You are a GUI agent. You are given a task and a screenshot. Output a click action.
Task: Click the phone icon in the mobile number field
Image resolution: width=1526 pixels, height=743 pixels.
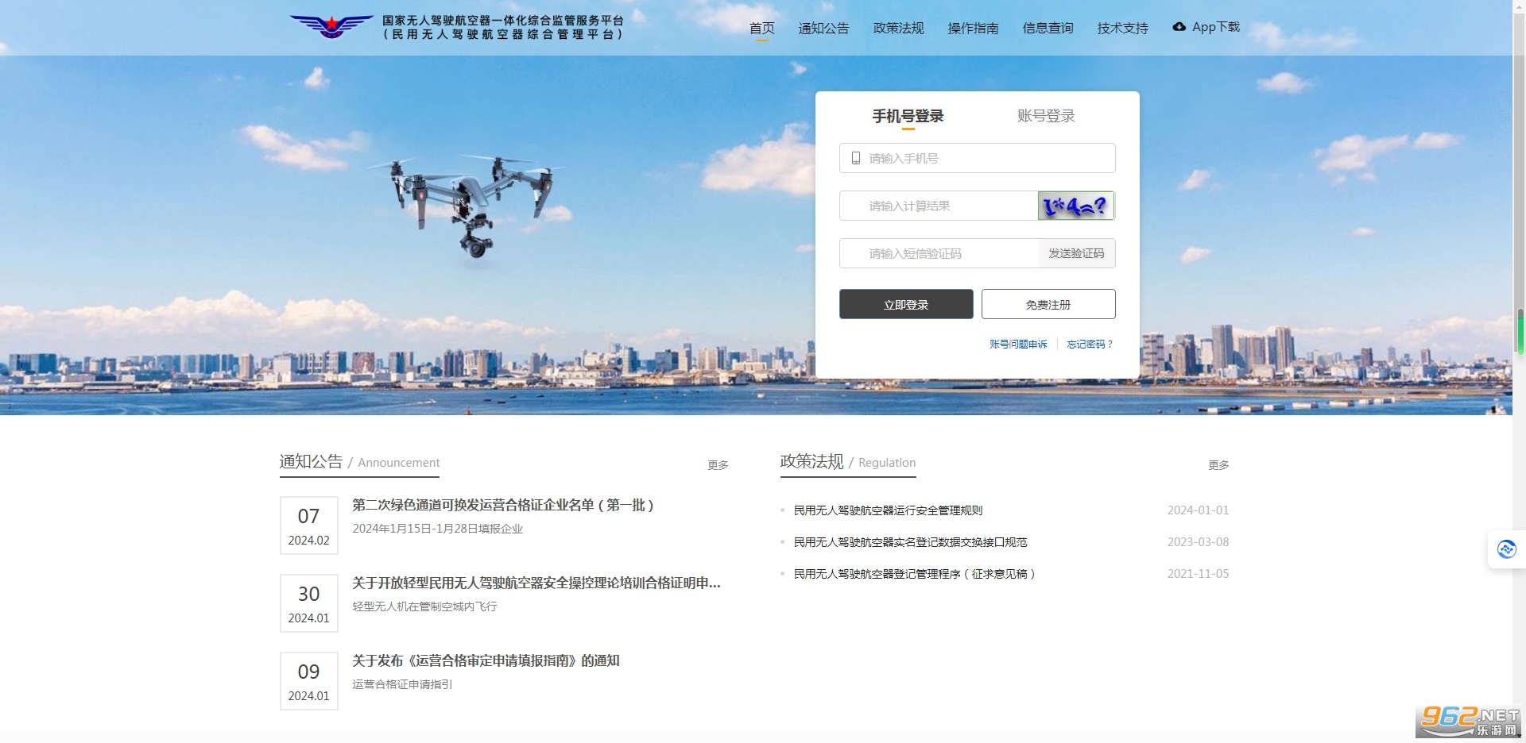coord(856,158)
